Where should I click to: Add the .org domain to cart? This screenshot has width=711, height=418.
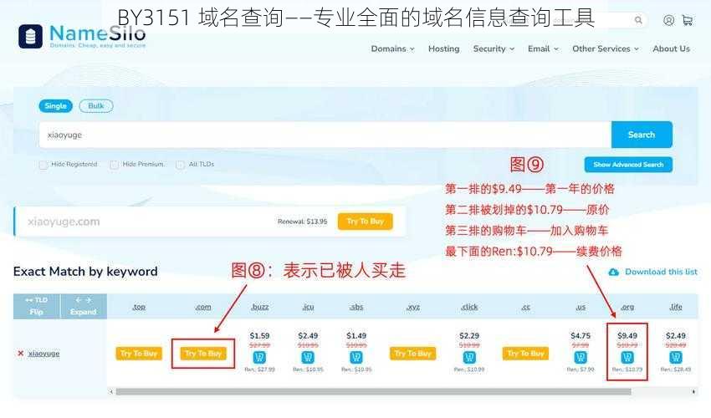click(627, 357)
